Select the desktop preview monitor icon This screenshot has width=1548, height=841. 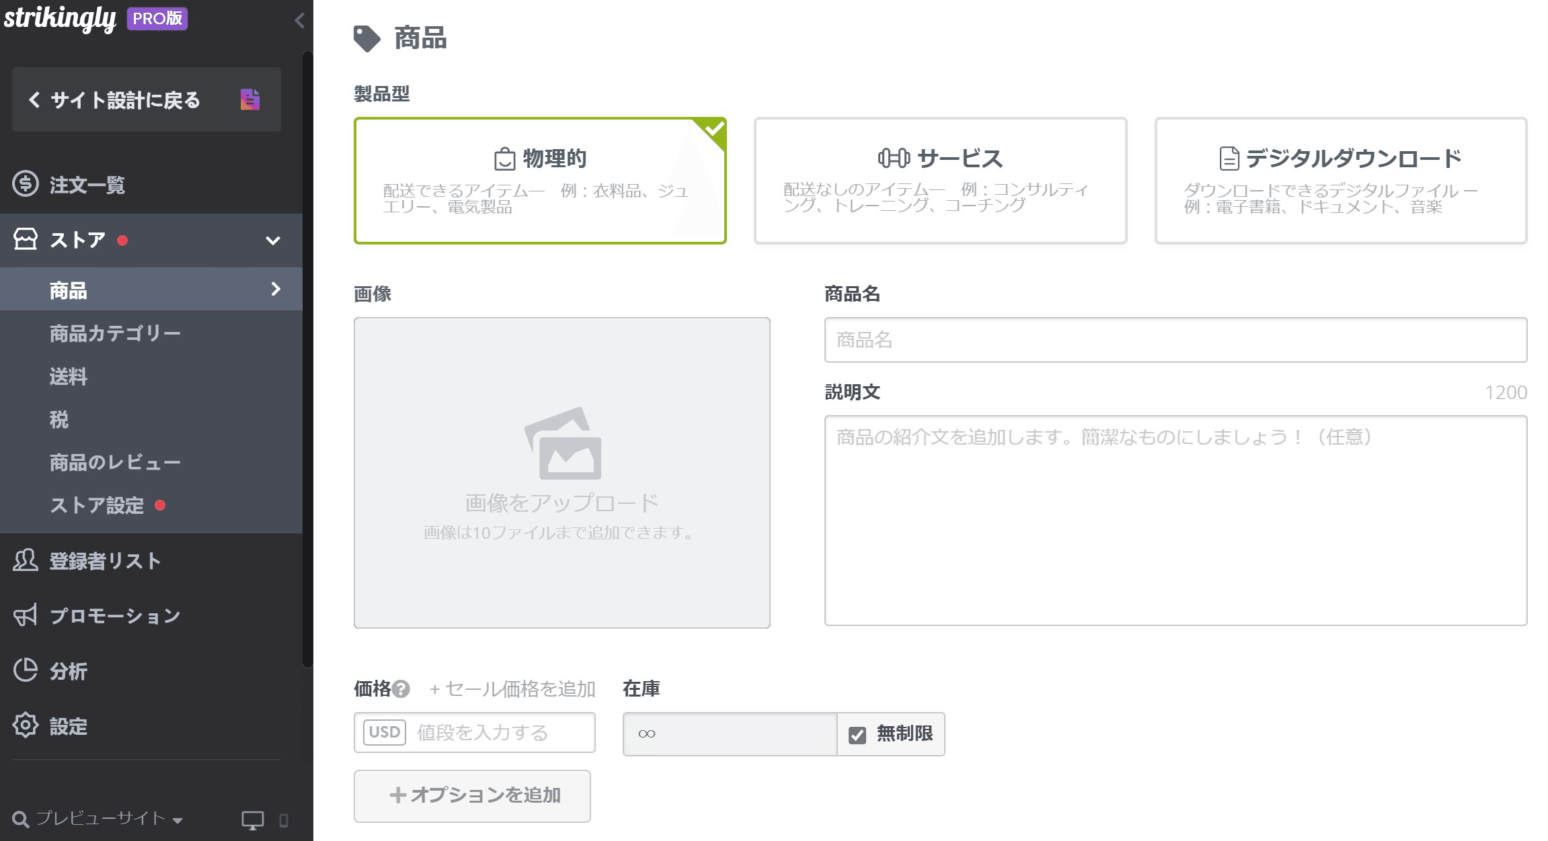(x=253, y=820)
